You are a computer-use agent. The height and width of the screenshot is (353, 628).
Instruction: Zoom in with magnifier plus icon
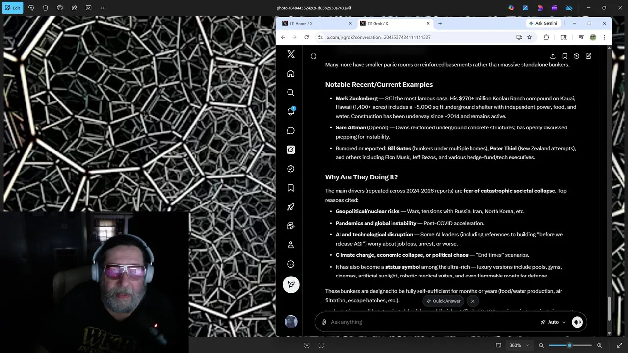[x=599, y=345]
